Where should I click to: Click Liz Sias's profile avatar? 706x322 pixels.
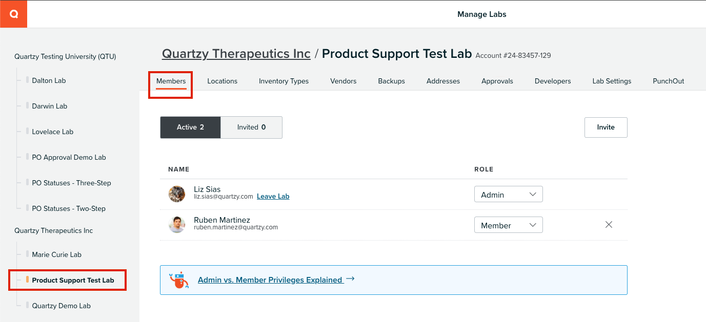177,194
